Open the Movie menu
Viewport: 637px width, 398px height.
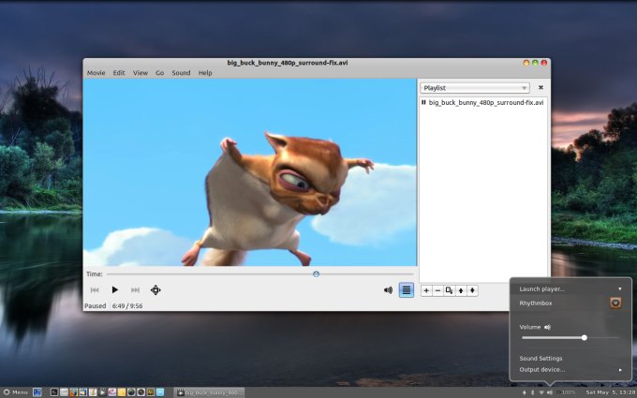click(96, 73)
